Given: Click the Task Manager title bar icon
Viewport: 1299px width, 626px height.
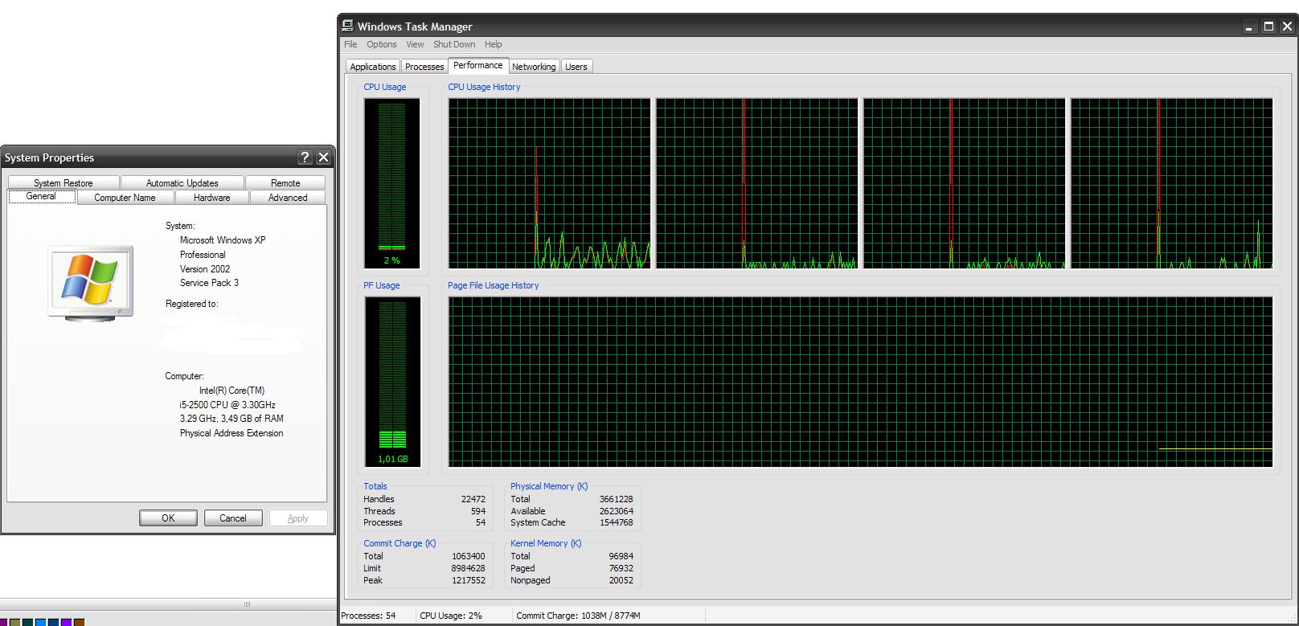Looking at the screenshot, I should point(348,26).
